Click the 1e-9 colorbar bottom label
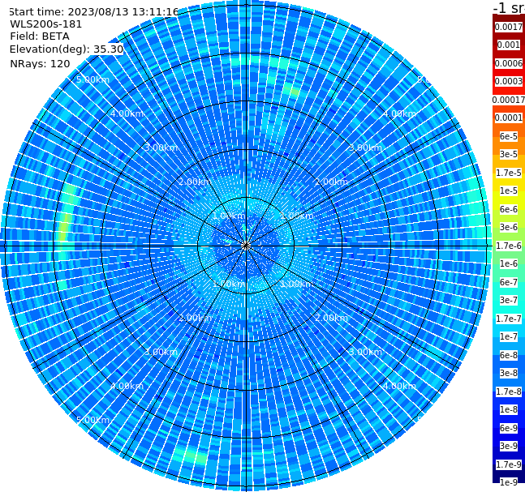Image resolution: width=525 pixels, height=492 pixels. pos(509,482)
